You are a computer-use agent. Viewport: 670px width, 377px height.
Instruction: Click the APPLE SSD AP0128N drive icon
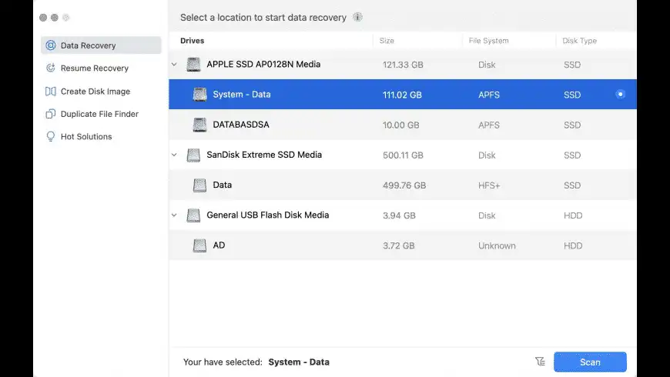[193, 65]
